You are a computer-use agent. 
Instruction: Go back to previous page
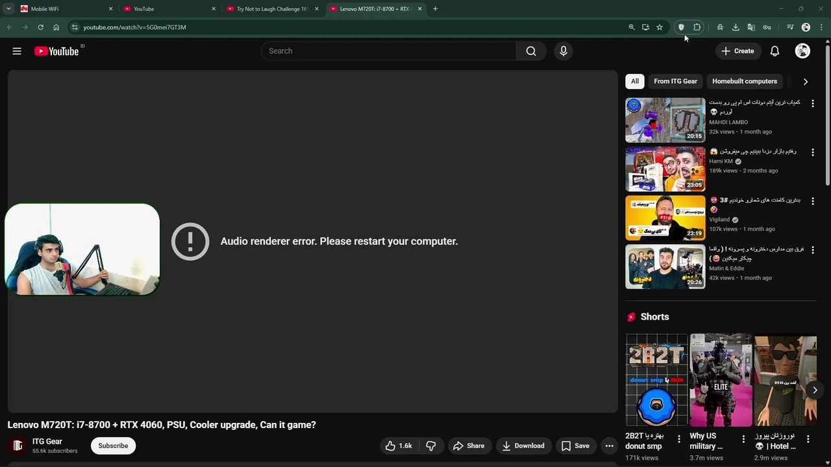pyautogui.click(x=9, y=27)
